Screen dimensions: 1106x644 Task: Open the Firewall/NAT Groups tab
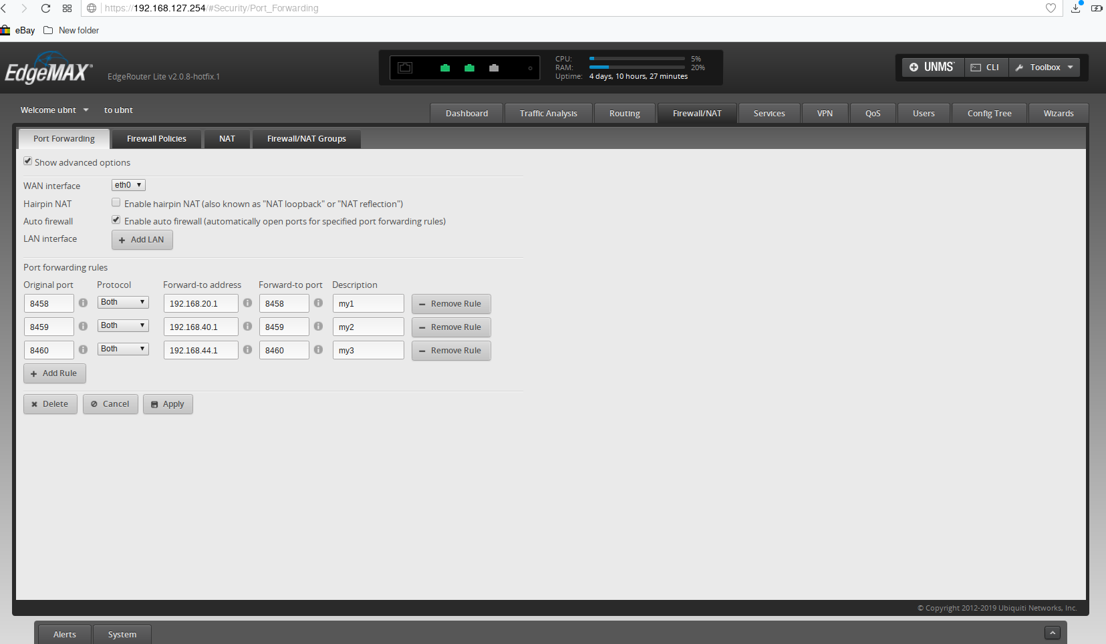coord(306,138)
